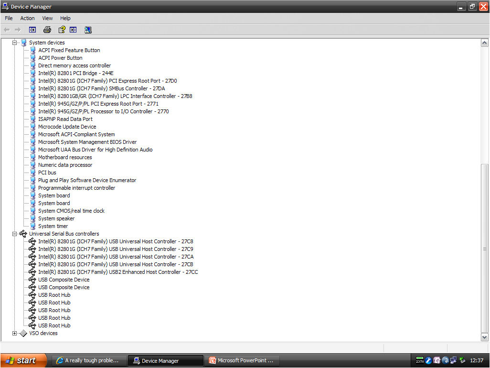Select ACPI Power Button
The height and width of the screenshot is (368, 490).
[60, 58]
